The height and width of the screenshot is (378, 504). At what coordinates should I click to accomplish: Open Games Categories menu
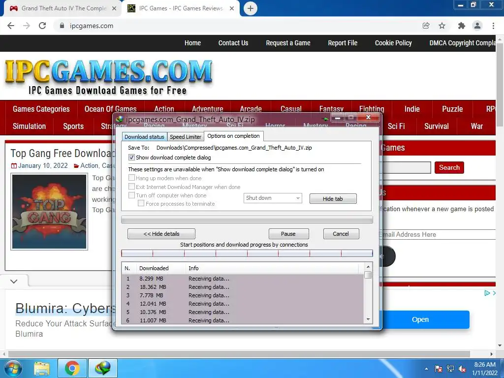tap(41, 109)
